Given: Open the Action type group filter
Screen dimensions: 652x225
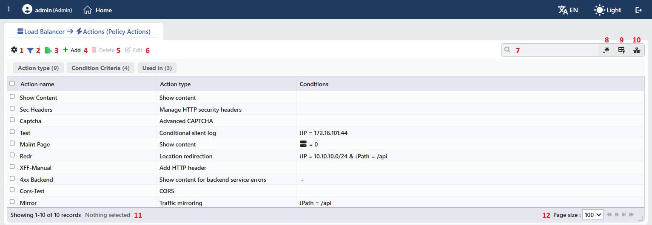Looking at the screenshot, I should 38,68.
